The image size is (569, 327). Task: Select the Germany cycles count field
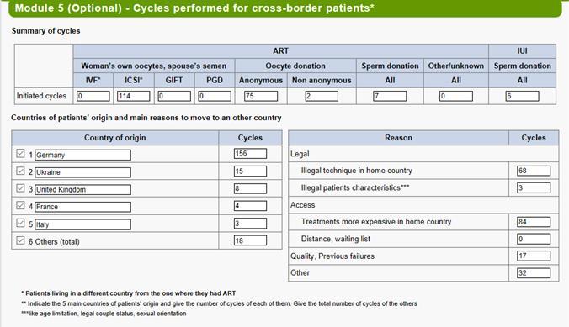[x=250, y=153]
